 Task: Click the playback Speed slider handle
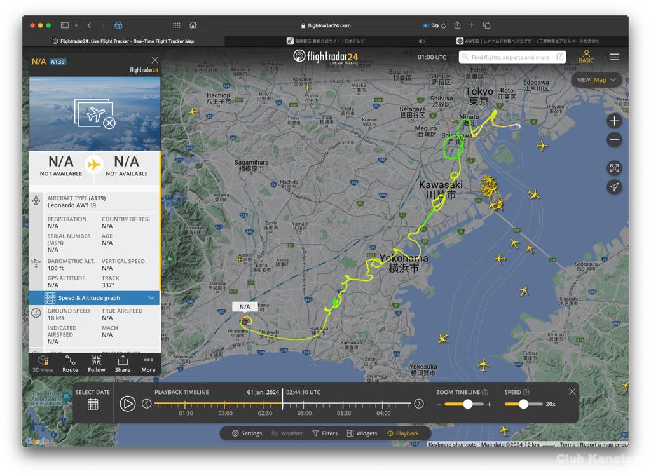(x=524, y=404)
